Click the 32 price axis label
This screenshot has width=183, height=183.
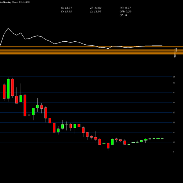click(x=174, y=102)
